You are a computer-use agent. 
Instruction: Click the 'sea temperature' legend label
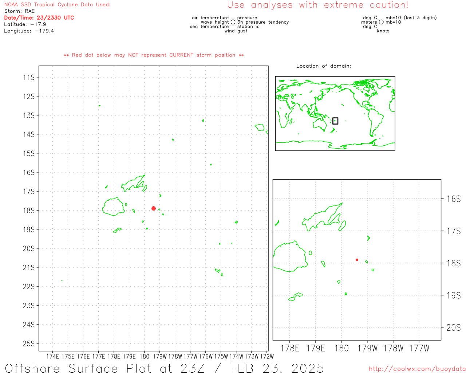click(209, 27)
